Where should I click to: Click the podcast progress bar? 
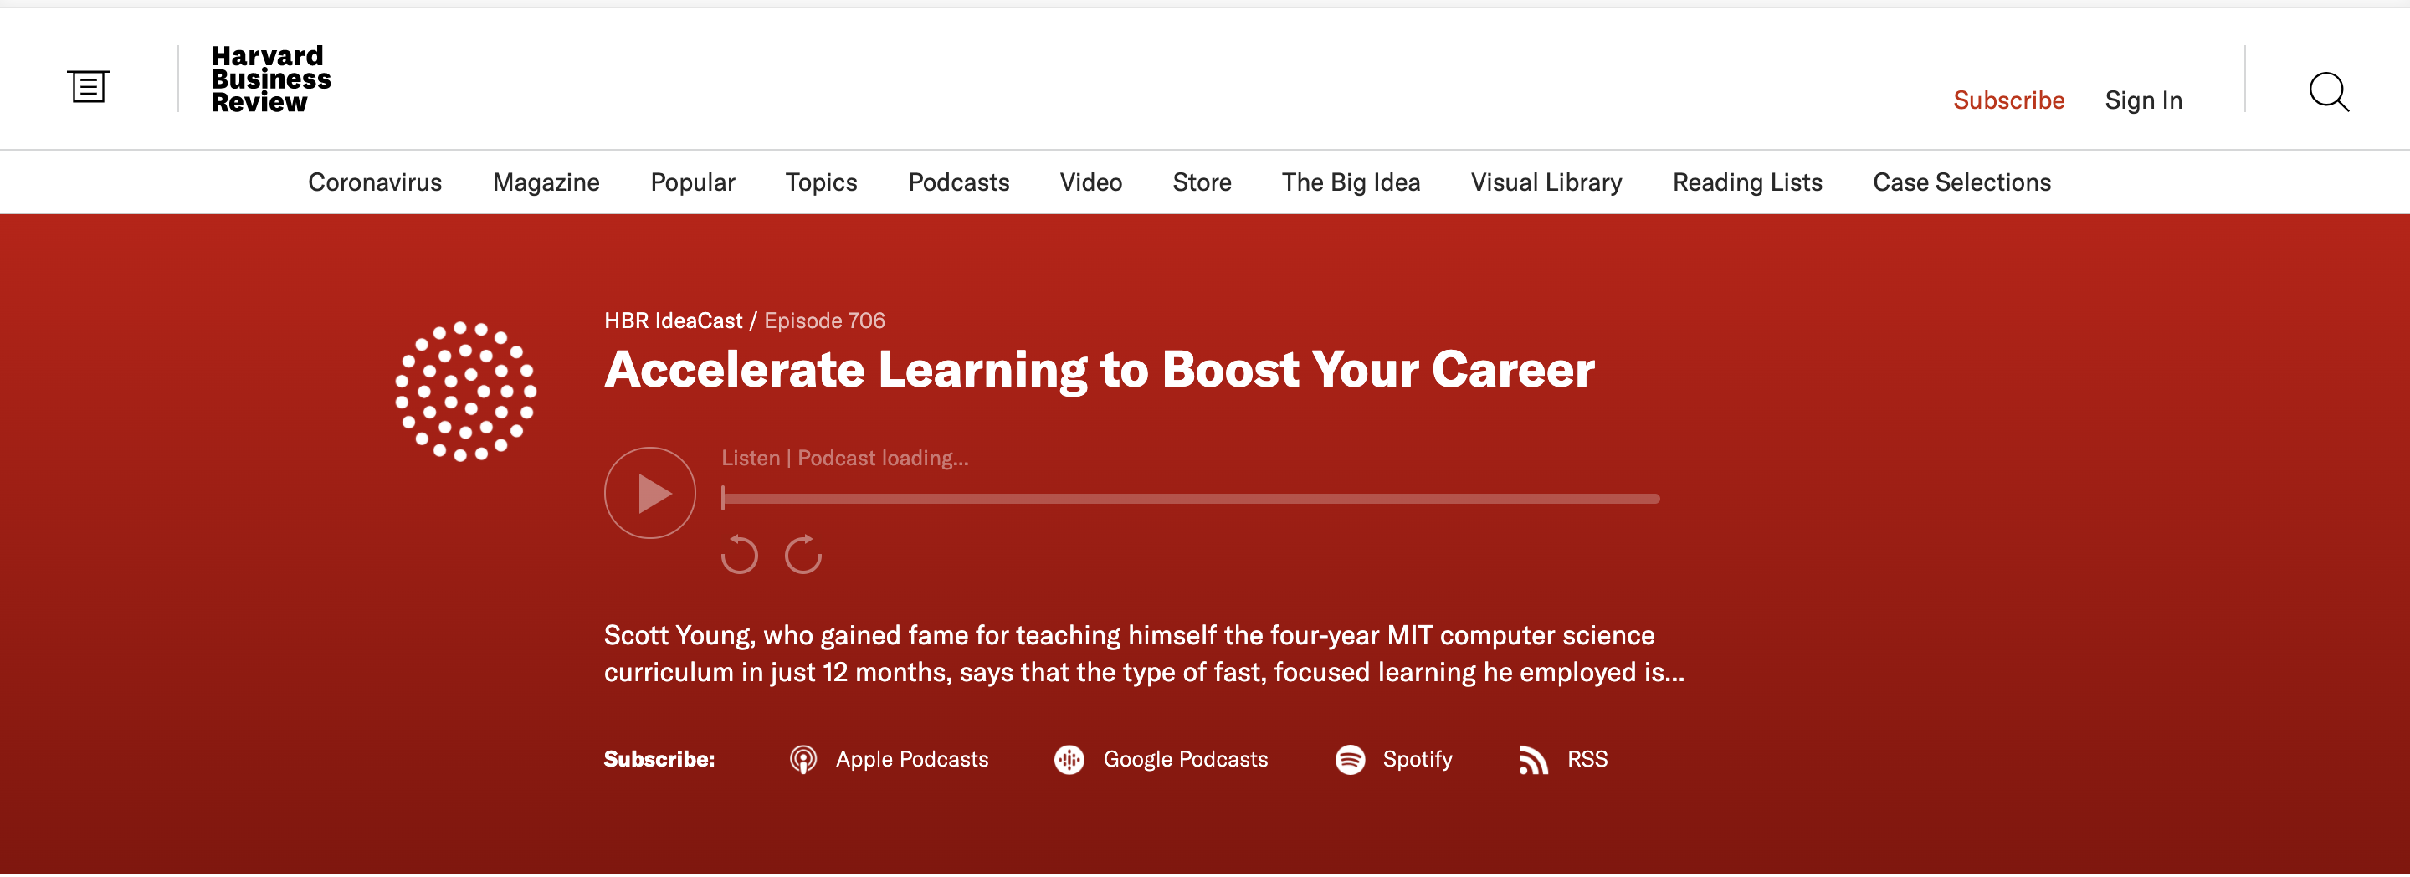(1190, 499)
